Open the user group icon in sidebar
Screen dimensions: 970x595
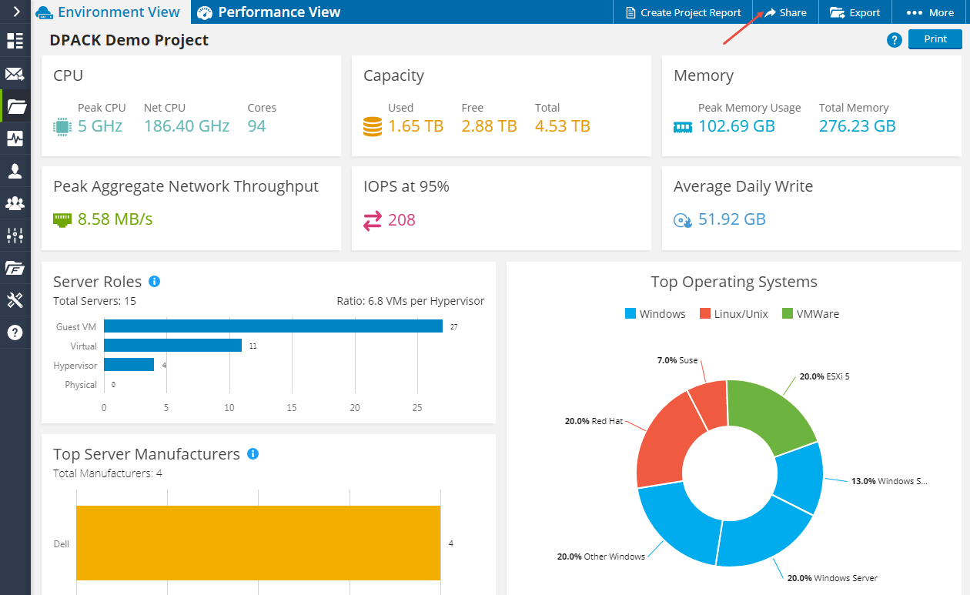(x=15, y=203)
